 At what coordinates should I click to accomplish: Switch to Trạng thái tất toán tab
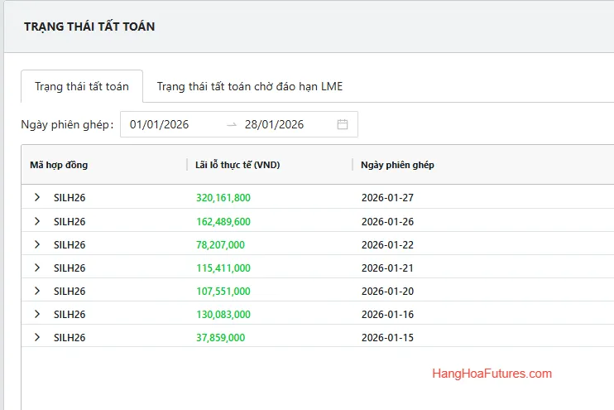pyautogui.click(x=82, y=87)
